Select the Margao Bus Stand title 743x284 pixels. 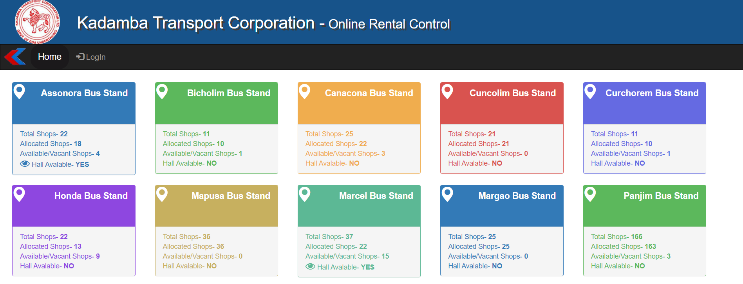coord(517,196)
